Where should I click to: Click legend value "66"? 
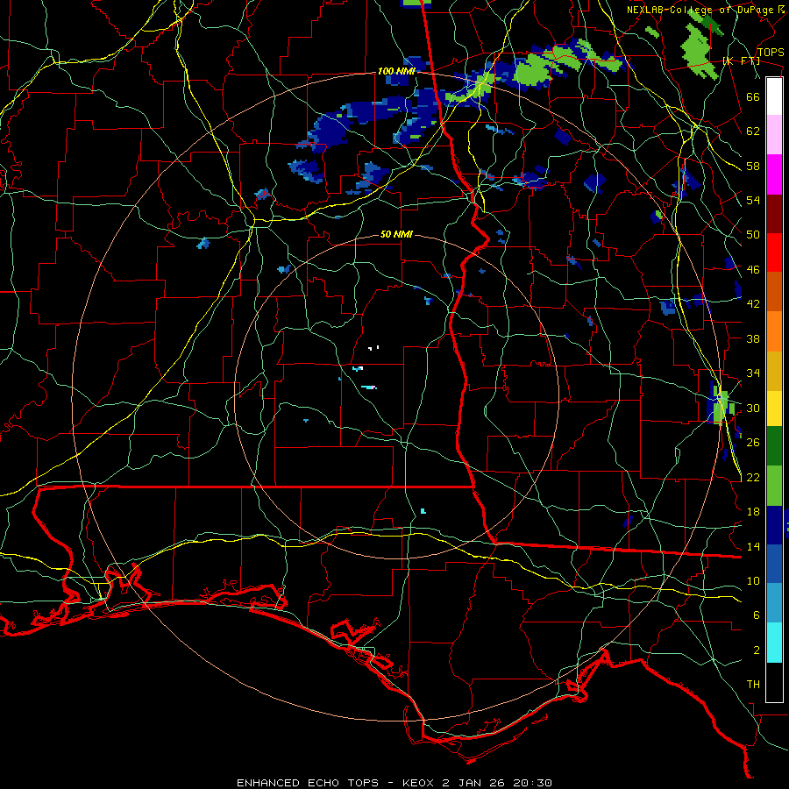pyautogui.click(x=753, y=96)
